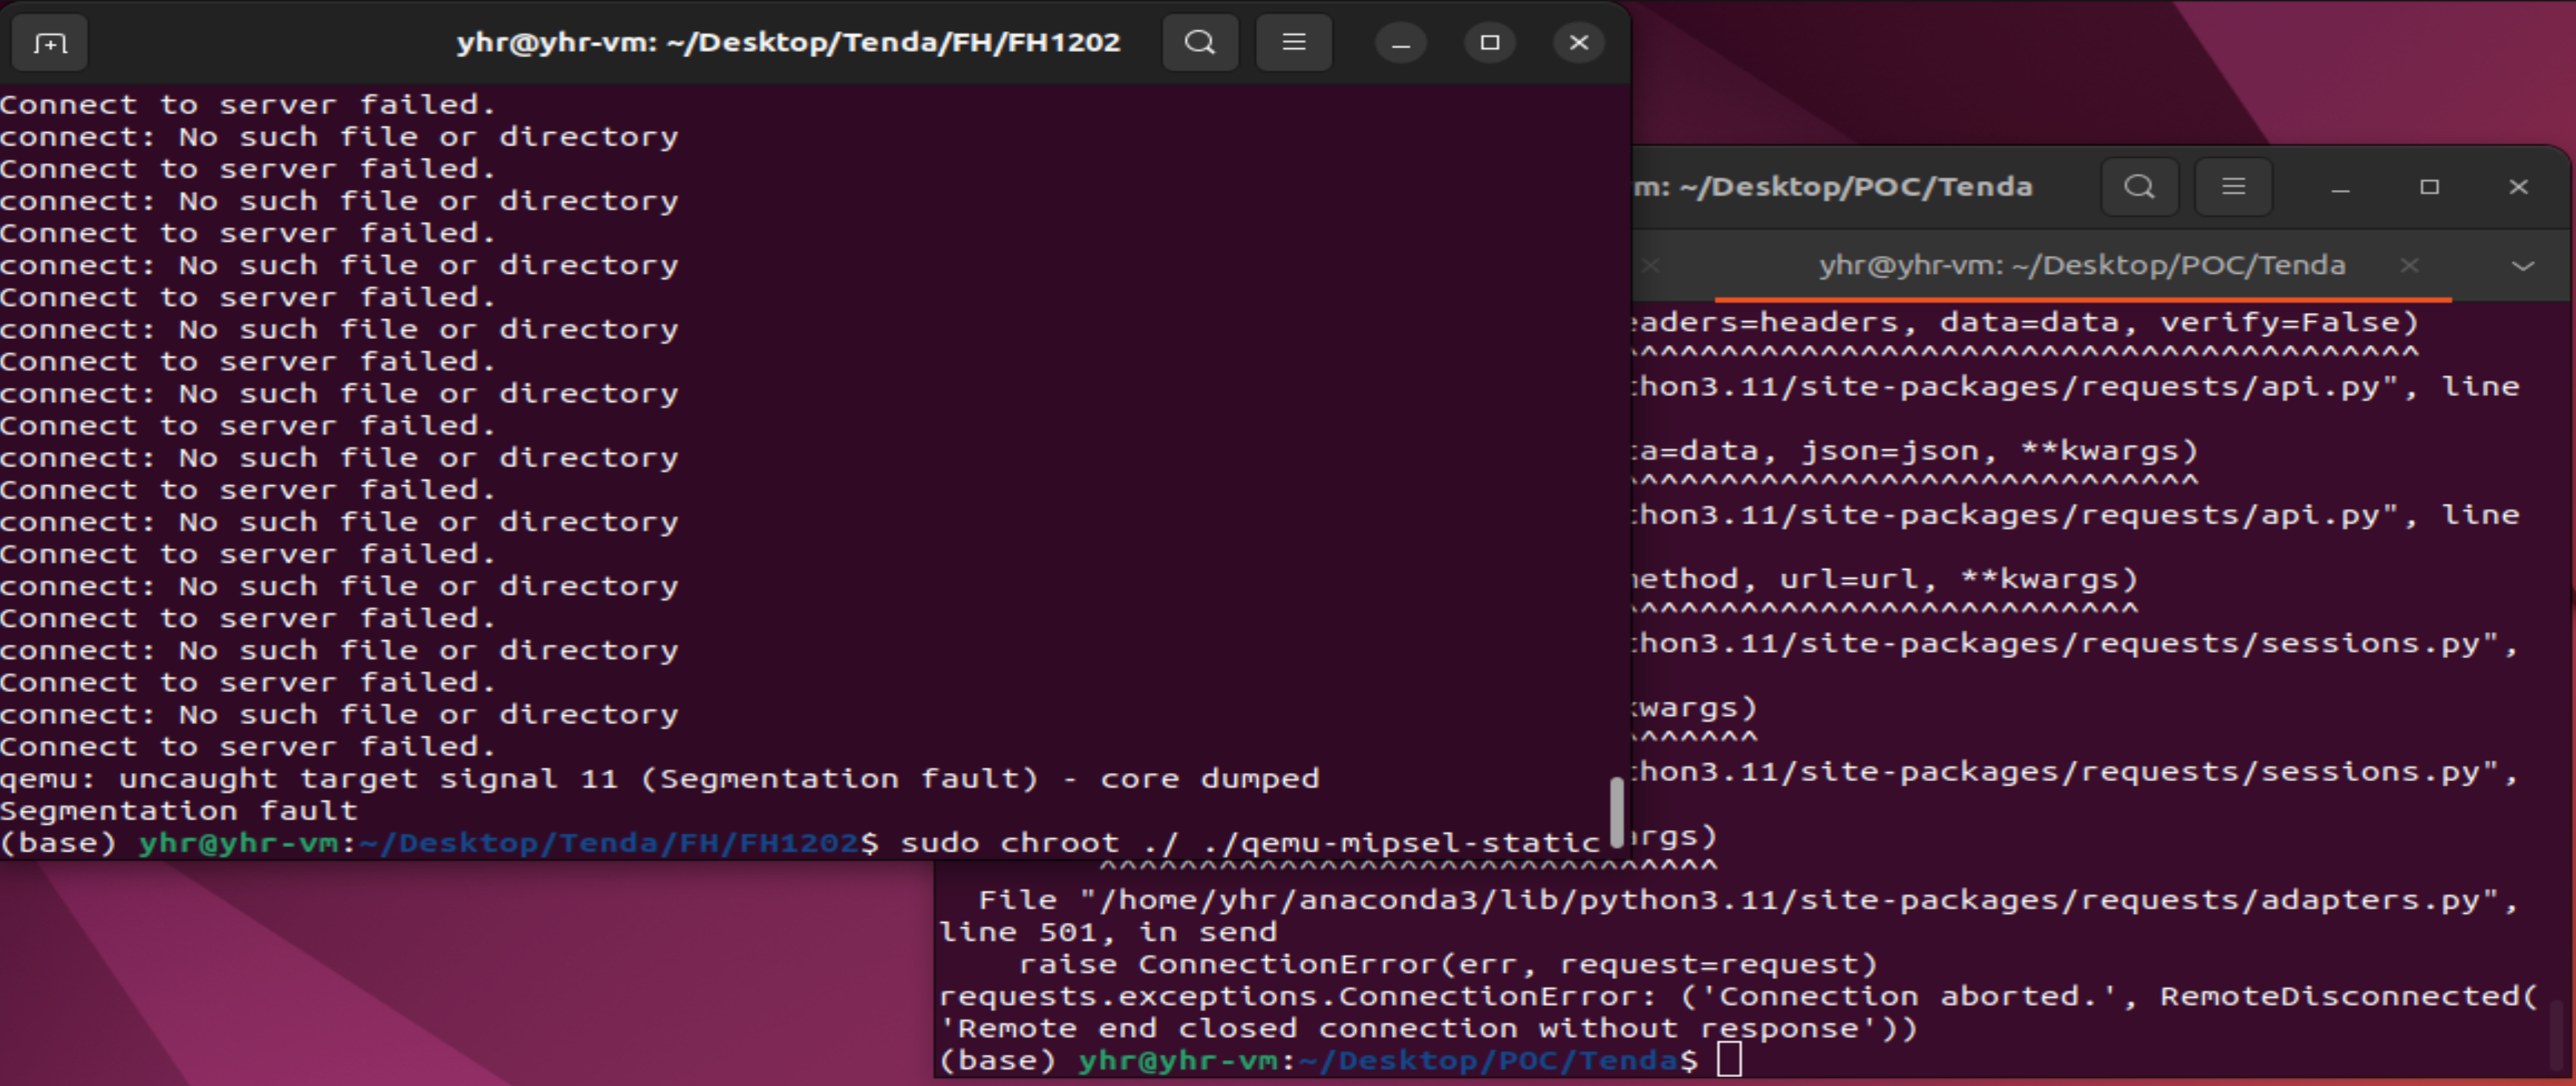Open hamburger menu in FH1202 terminal

[1293, 43]
